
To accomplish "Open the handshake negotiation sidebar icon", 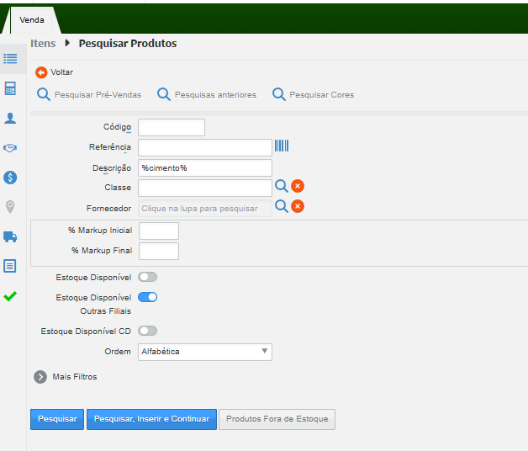I will tap(10, 147).
